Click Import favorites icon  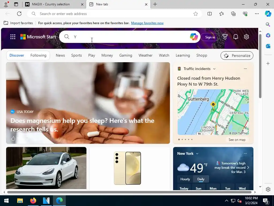click(6, 23)
